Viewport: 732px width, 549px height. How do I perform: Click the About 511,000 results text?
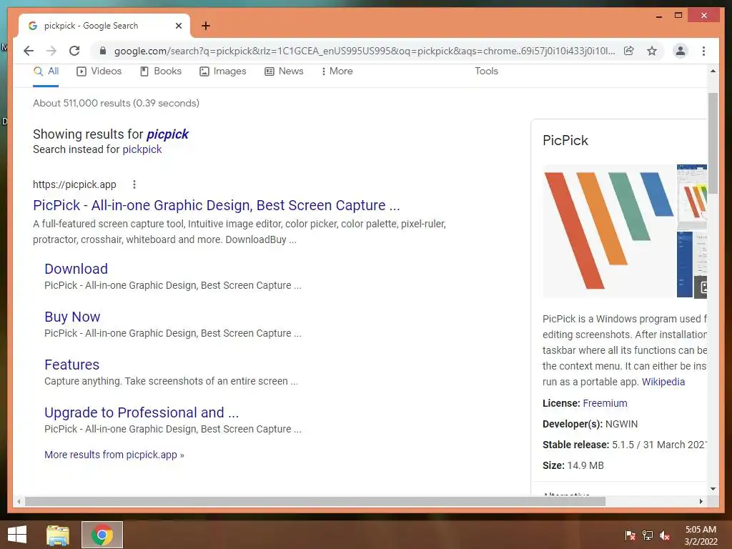[116, 103]
